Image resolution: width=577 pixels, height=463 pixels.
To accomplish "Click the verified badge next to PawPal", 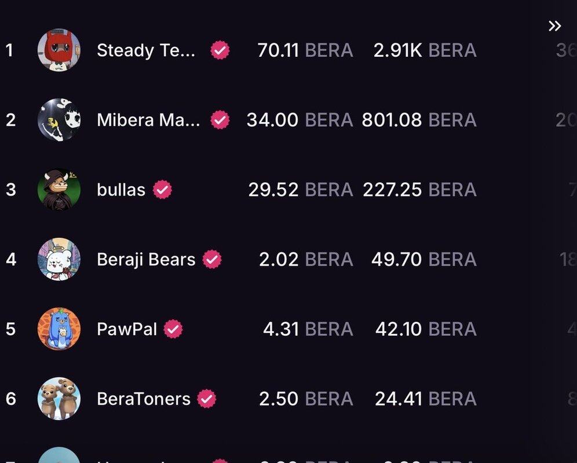I will click(173, 329).
